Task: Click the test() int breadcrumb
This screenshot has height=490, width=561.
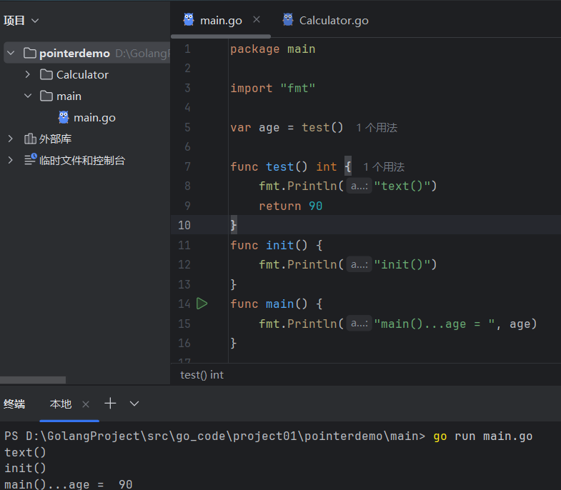Action: [202, 374]
